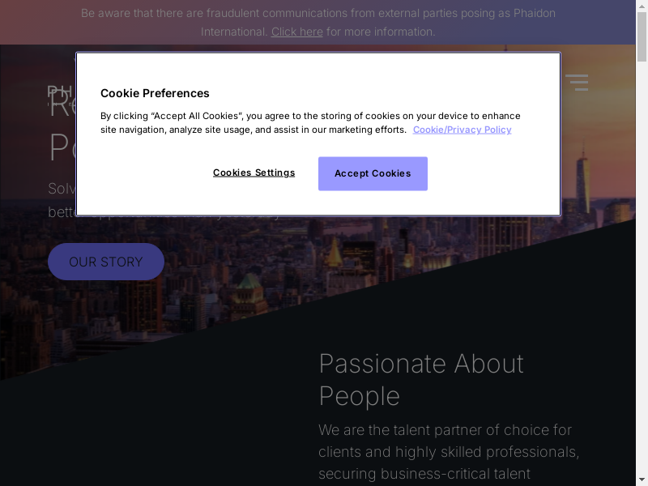Follow the 'Click here' fraud information link
Screen dimensions: 648x486
pyautogui.click(x=296, y=32)
